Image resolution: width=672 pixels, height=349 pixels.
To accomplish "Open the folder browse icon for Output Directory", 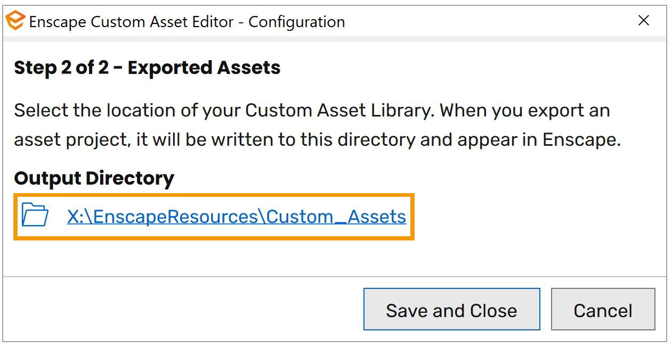I will (x=34, y=217).
